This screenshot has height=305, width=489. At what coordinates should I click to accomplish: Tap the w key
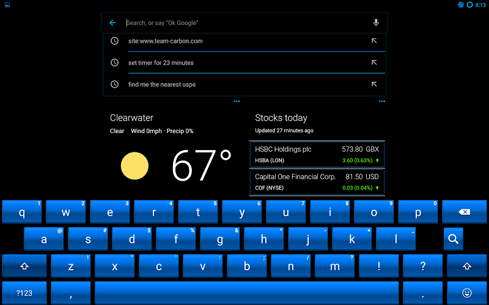click(x=66, y=212)
